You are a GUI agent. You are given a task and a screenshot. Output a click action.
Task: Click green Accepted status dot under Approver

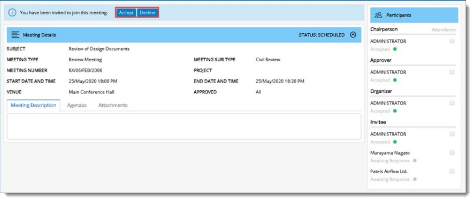[x=395, y=80]
